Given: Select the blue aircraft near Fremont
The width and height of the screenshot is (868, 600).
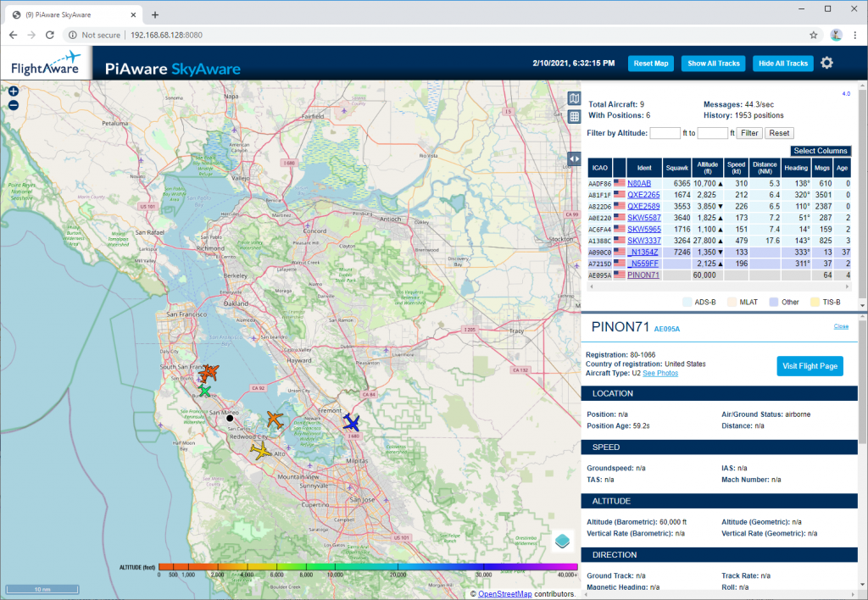Looking at the screenshot, I should tap(351, 423).
